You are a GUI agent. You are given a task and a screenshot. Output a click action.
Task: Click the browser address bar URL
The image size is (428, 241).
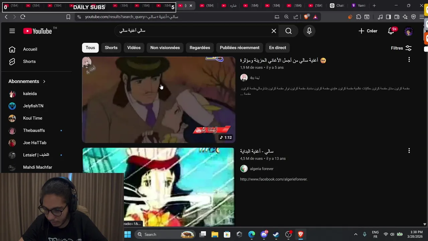click(x=131, y=17)
